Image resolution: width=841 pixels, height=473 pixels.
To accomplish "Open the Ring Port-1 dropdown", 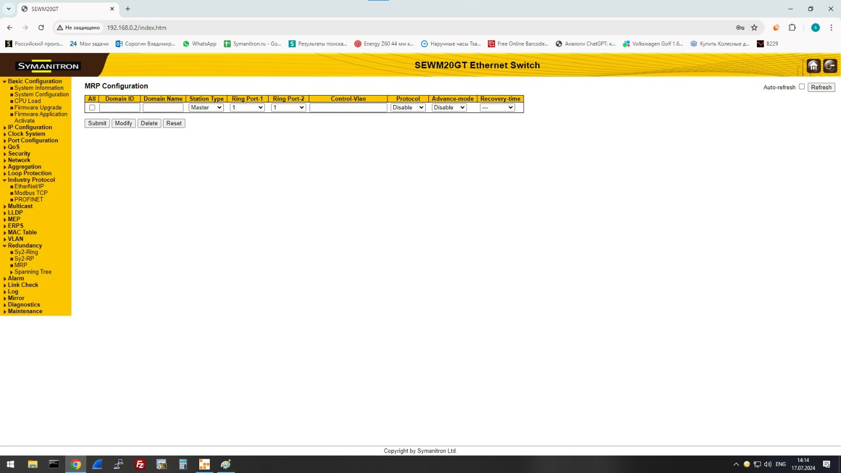I will [247, 108].
